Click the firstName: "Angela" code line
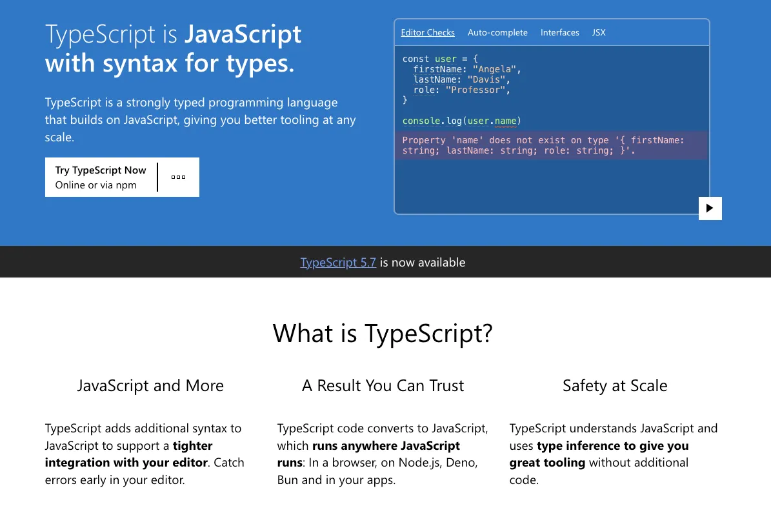 point(466,69)
